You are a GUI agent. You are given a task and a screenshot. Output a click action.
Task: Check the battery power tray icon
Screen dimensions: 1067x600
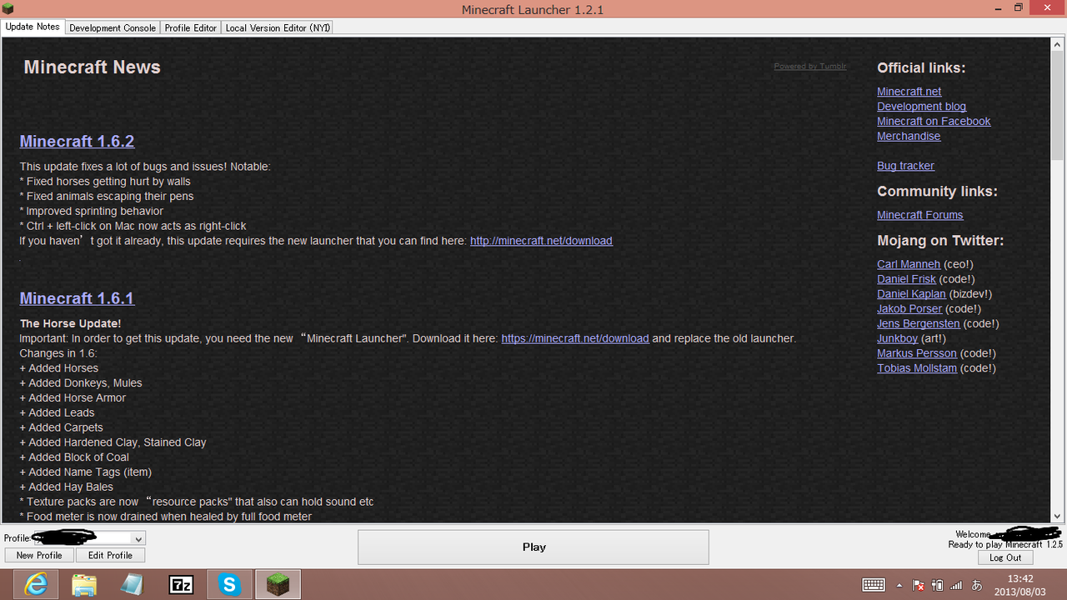pos(937,585)
